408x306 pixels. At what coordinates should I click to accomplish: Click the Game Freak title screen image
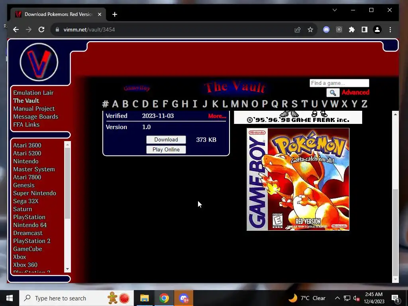(298, 118)
